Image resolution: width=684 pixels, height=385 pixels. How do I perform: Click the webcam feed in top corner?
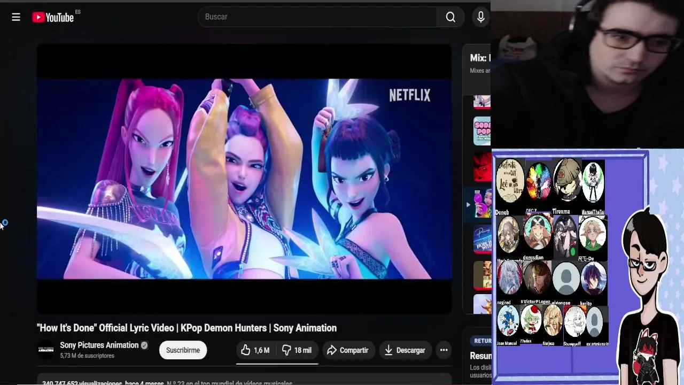[587, 74]
